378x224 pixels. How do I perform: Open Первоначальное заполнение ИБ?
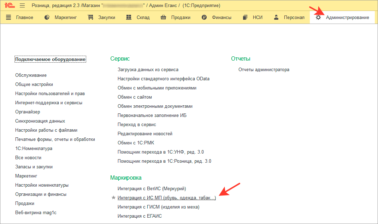(x=152, y=115)
